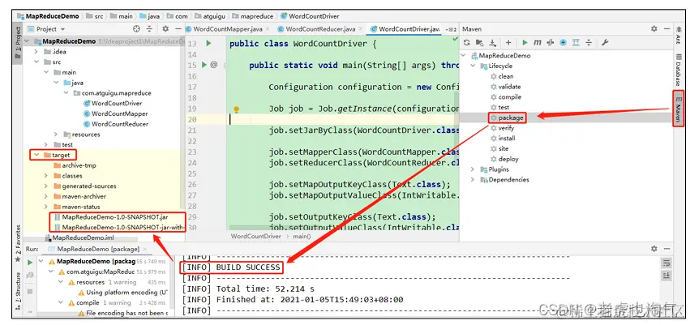690x325 pixels.
Task: Open Project panel gear settings
Action: coord(165,28)
